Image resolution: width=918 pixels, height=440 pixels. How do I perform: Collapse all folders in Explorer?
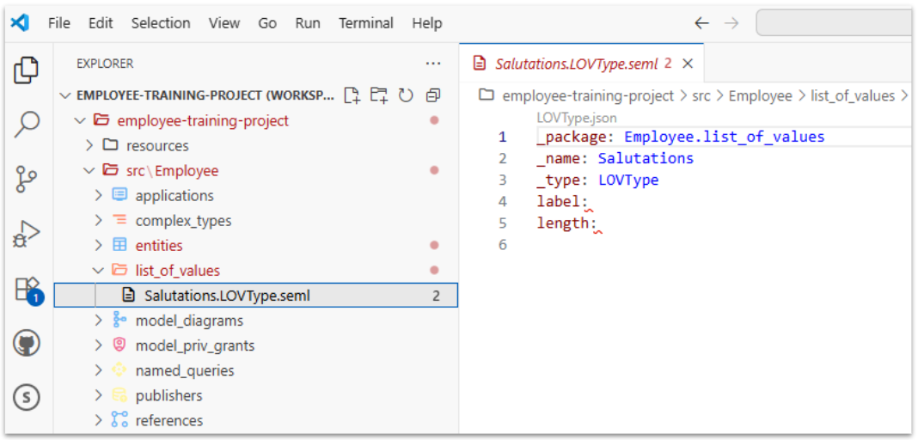[x=433, y=95]
